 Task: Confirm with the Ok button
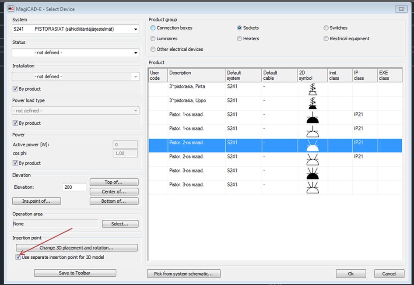(x=351, y=274)
